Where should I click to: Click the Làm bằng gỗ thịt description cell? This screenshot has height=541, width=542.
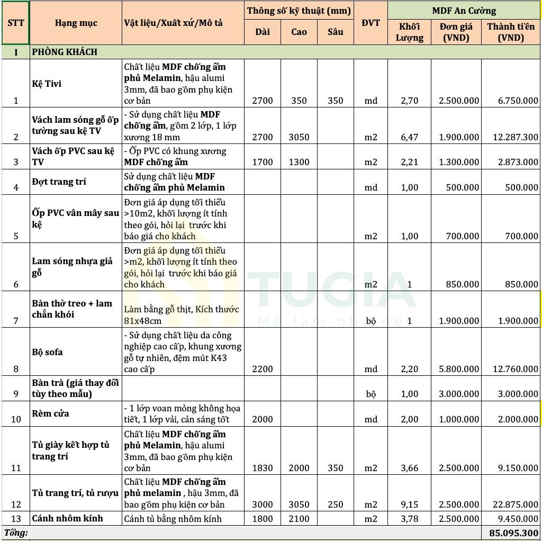tap(183, 309)
